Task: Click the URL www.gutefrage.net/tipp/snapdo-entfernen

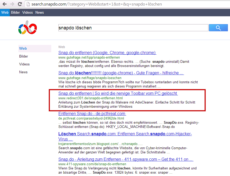Action: pyautogui.click(x=89, y=58)
